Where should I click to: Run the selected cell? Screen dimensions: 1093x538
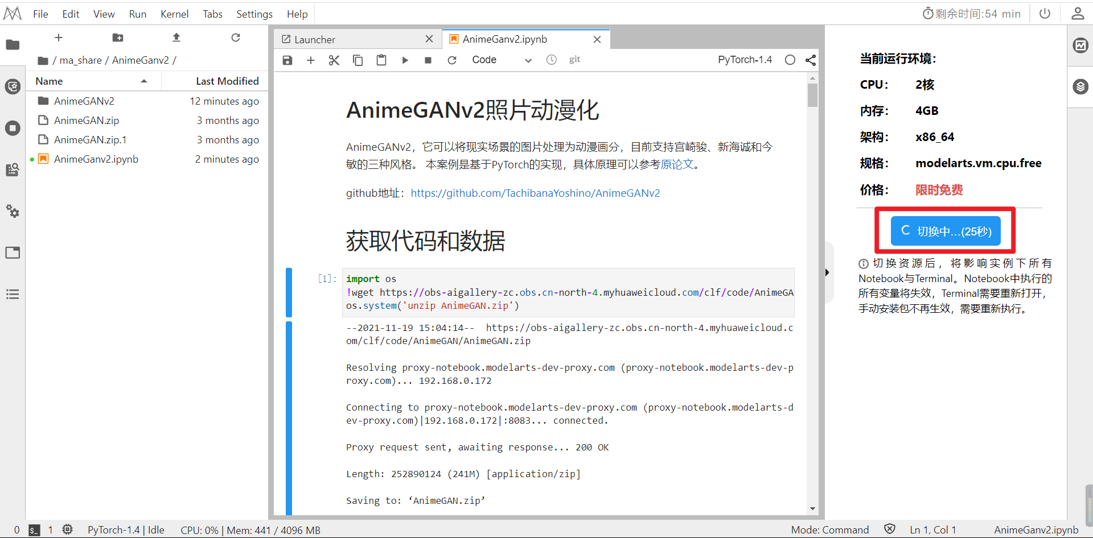(x=405, y=60)
